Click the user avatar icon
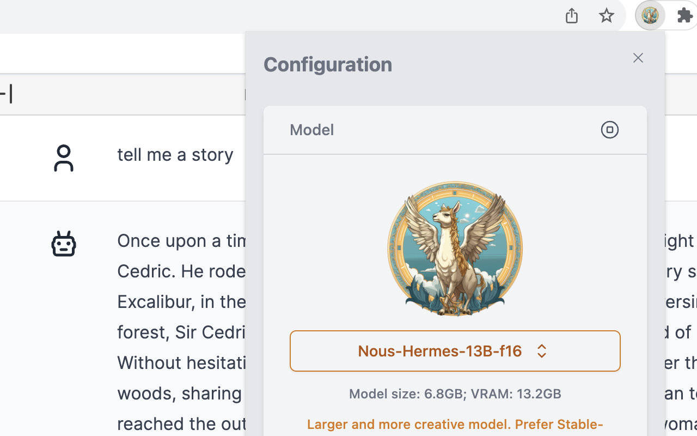The width and height of the screenshot is (697, 436). coord(64,158)
